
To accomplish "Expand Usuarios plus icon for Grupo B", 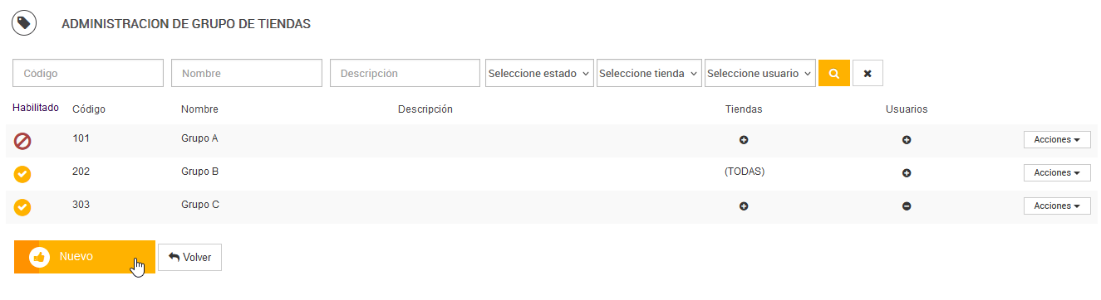I will (x=907, y=173).
